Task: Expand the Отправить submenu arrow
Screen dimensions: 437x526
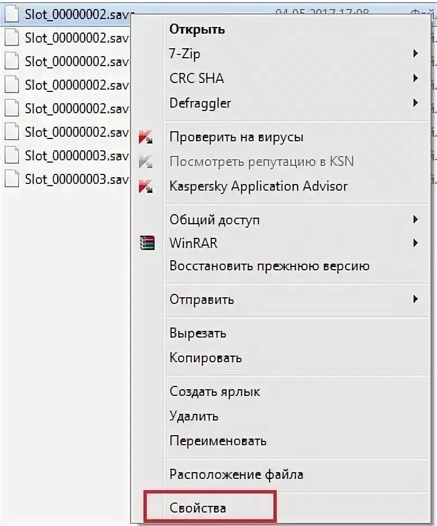Action: [415, 299]
